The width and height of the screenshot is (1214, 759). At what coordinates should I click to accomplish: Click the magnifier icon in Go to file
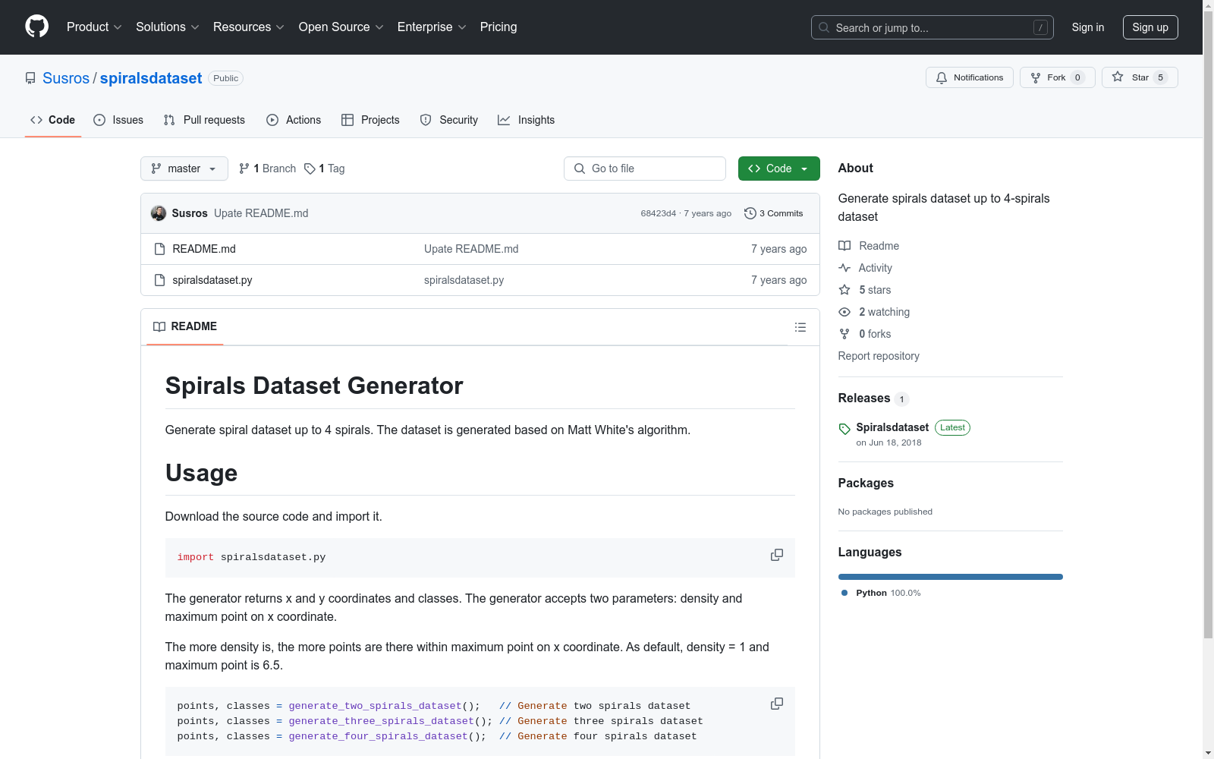[x=580, y=168]
